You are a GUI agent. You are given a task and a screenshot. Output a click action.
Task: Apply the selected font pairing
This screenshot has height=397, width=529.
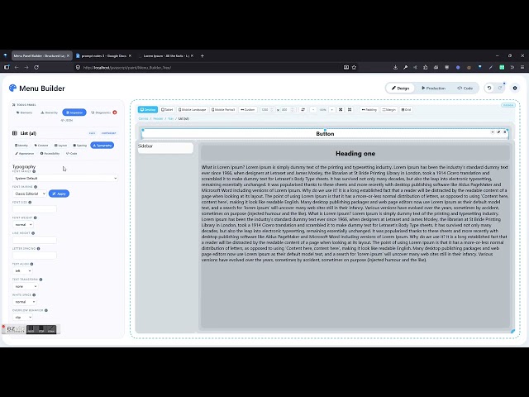[59, 194]
